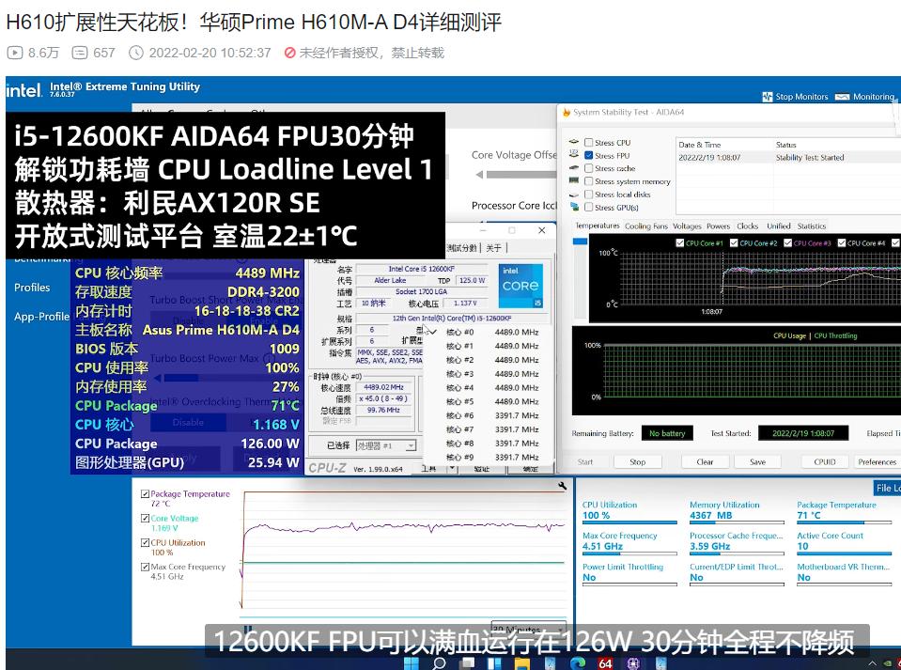The image size is (901, 670).
Task: Click the AIDA64 taskbar icon labeled 64
Action: tap(605, 662)
